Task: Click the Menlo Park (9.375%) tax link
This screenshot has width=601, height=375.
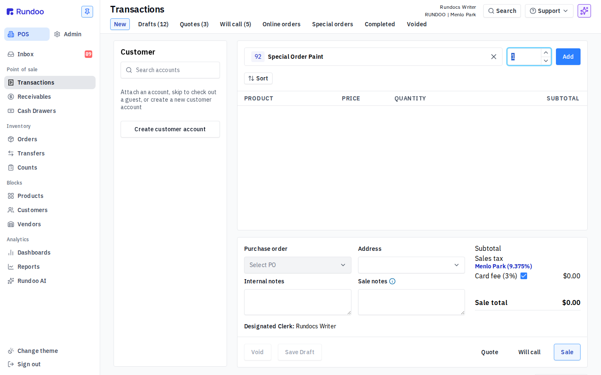Action: pyautogui.click(x=503, y=266)
